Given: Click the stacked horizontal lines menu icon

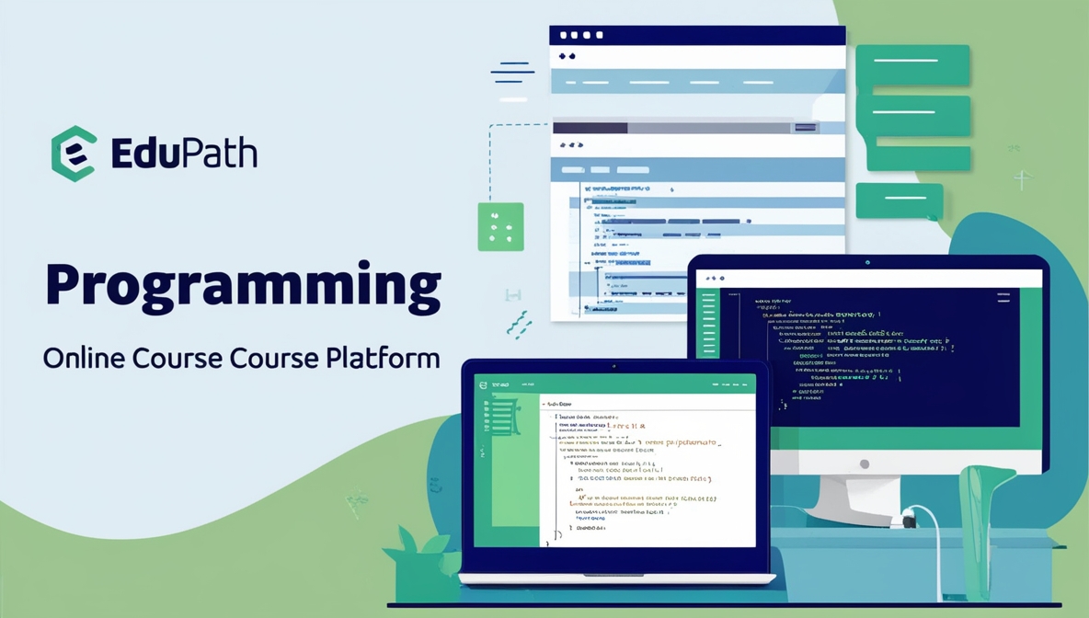Looking at the screenshot, I should 512,74.
